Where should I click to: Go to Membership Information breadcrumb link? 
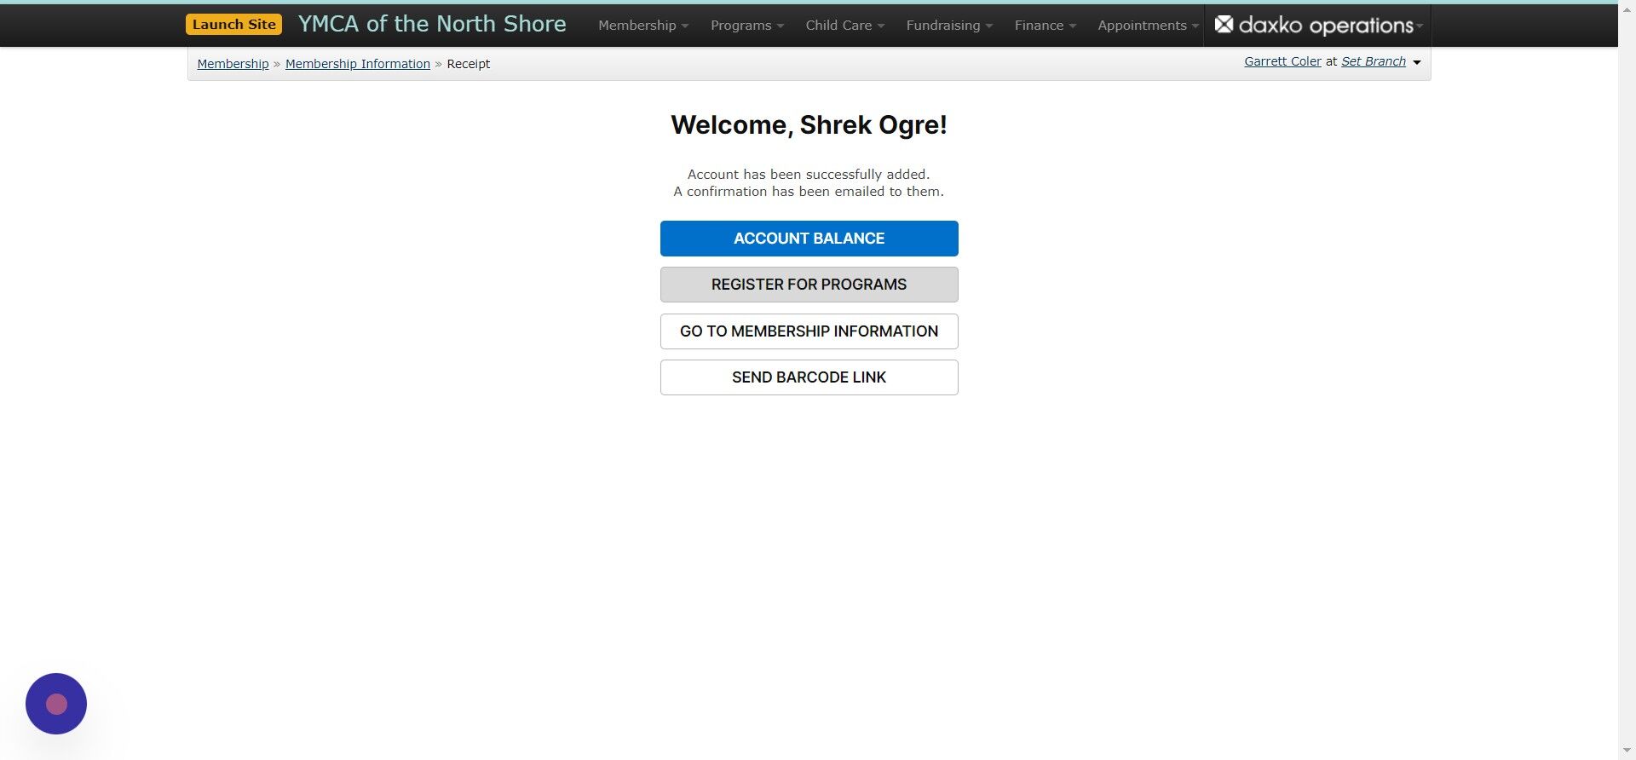tap(358, 64)
